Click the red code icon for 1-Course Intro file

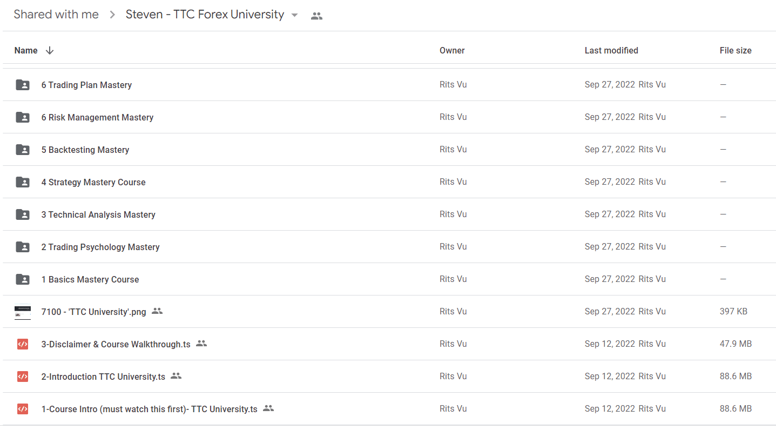[x=23, y=409]
